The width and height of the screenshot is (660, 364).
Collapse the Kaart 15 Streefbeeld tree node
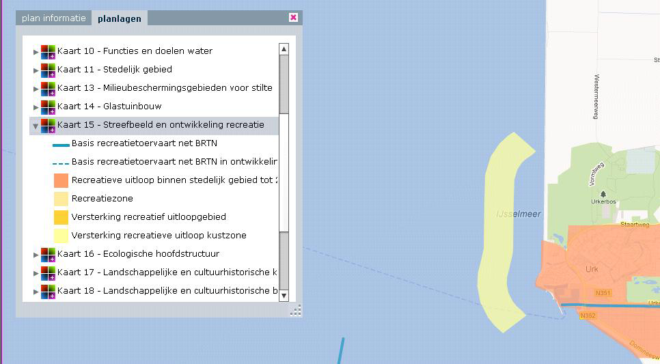[x=36, y=126]
